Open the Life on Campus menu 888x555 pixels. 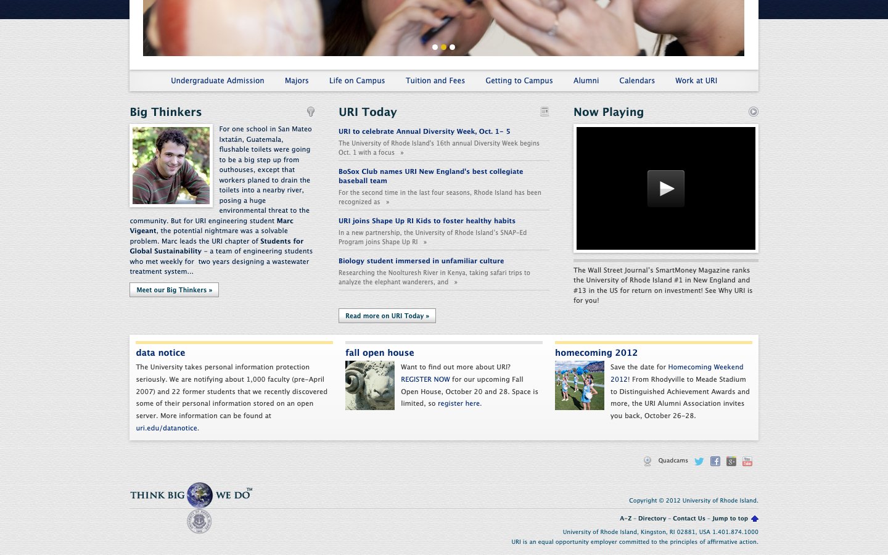pos(357,81)
